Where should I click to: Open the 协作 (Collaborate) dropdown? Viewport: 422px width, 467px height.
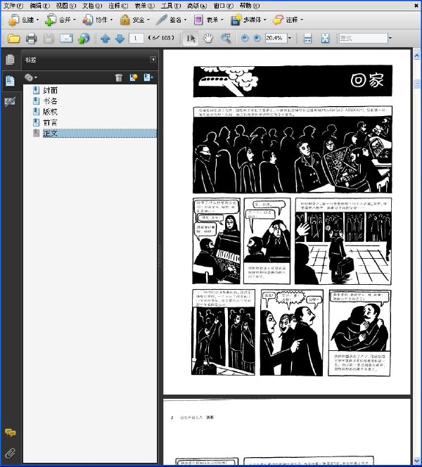point(97,20)
